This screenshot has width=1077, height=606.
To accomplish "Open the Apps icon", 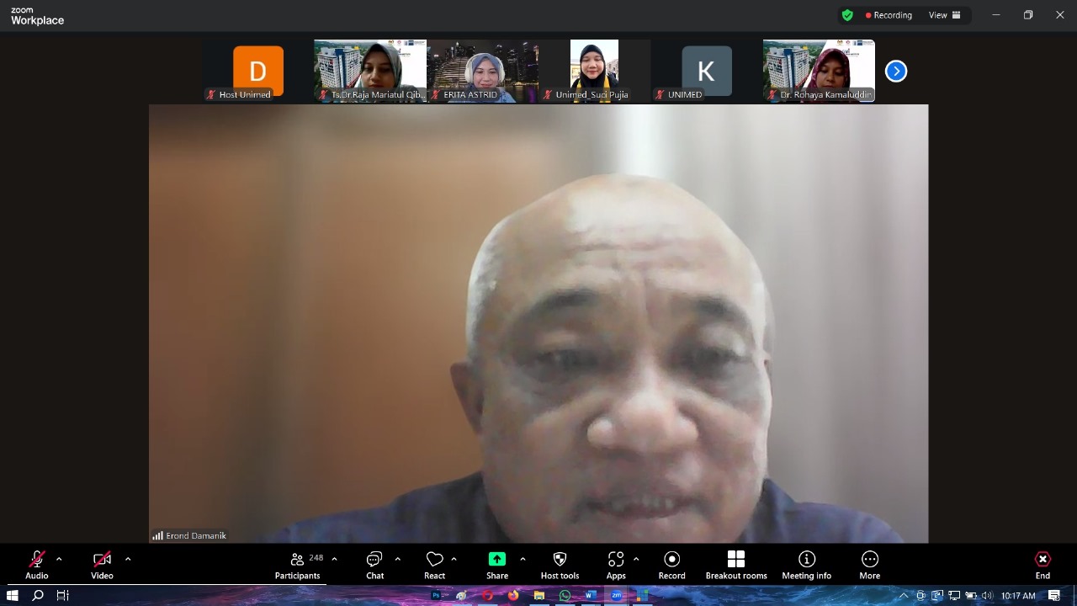I will point(616,560).
